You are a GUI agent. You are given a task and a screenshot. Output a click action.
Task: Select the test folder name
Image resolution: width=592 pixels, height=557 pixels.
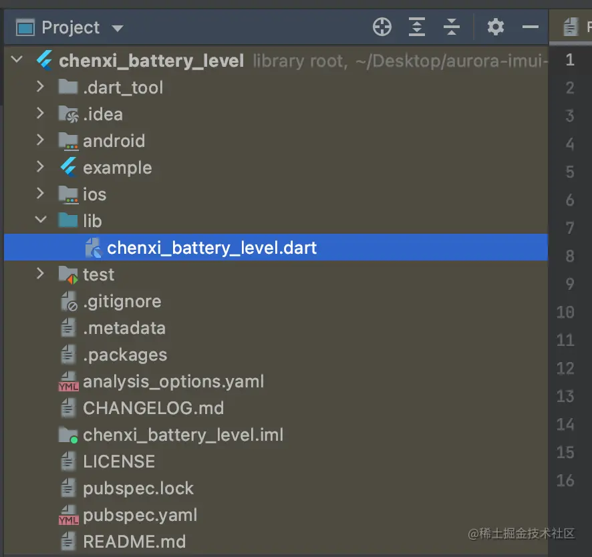tap(98, 274)
